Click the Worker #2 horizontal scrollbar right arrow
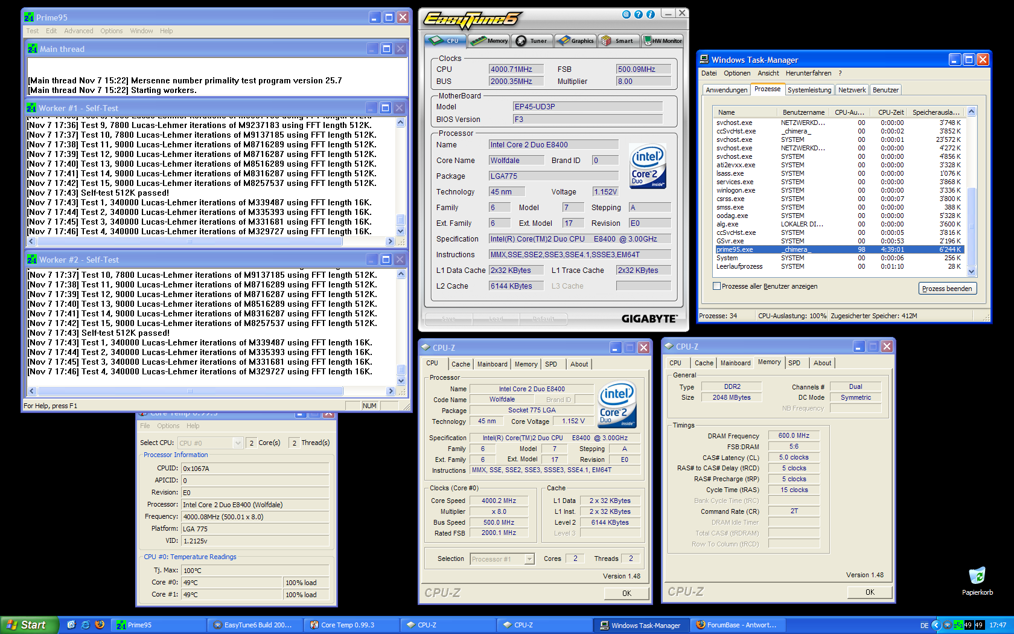 (391, 391)
